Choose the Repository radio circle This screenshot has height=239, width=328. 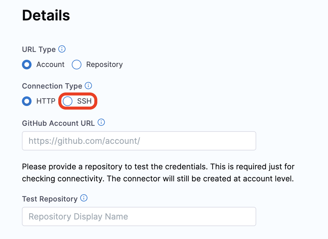pos(77,65)
